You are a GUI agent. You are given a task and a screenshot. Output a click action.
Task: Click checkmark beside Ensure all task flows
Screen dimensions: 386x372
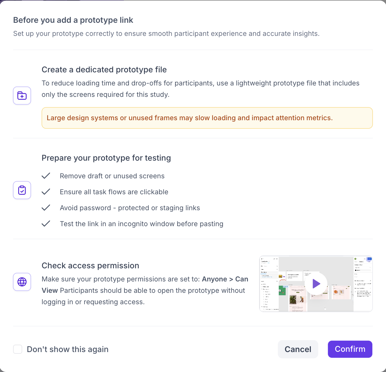[x=46, y=192]
